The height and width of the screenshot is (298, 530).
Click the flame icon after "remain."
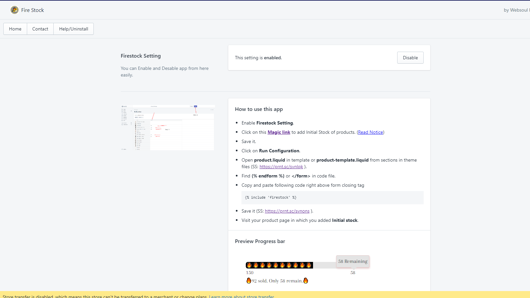(x=306, y=281)
